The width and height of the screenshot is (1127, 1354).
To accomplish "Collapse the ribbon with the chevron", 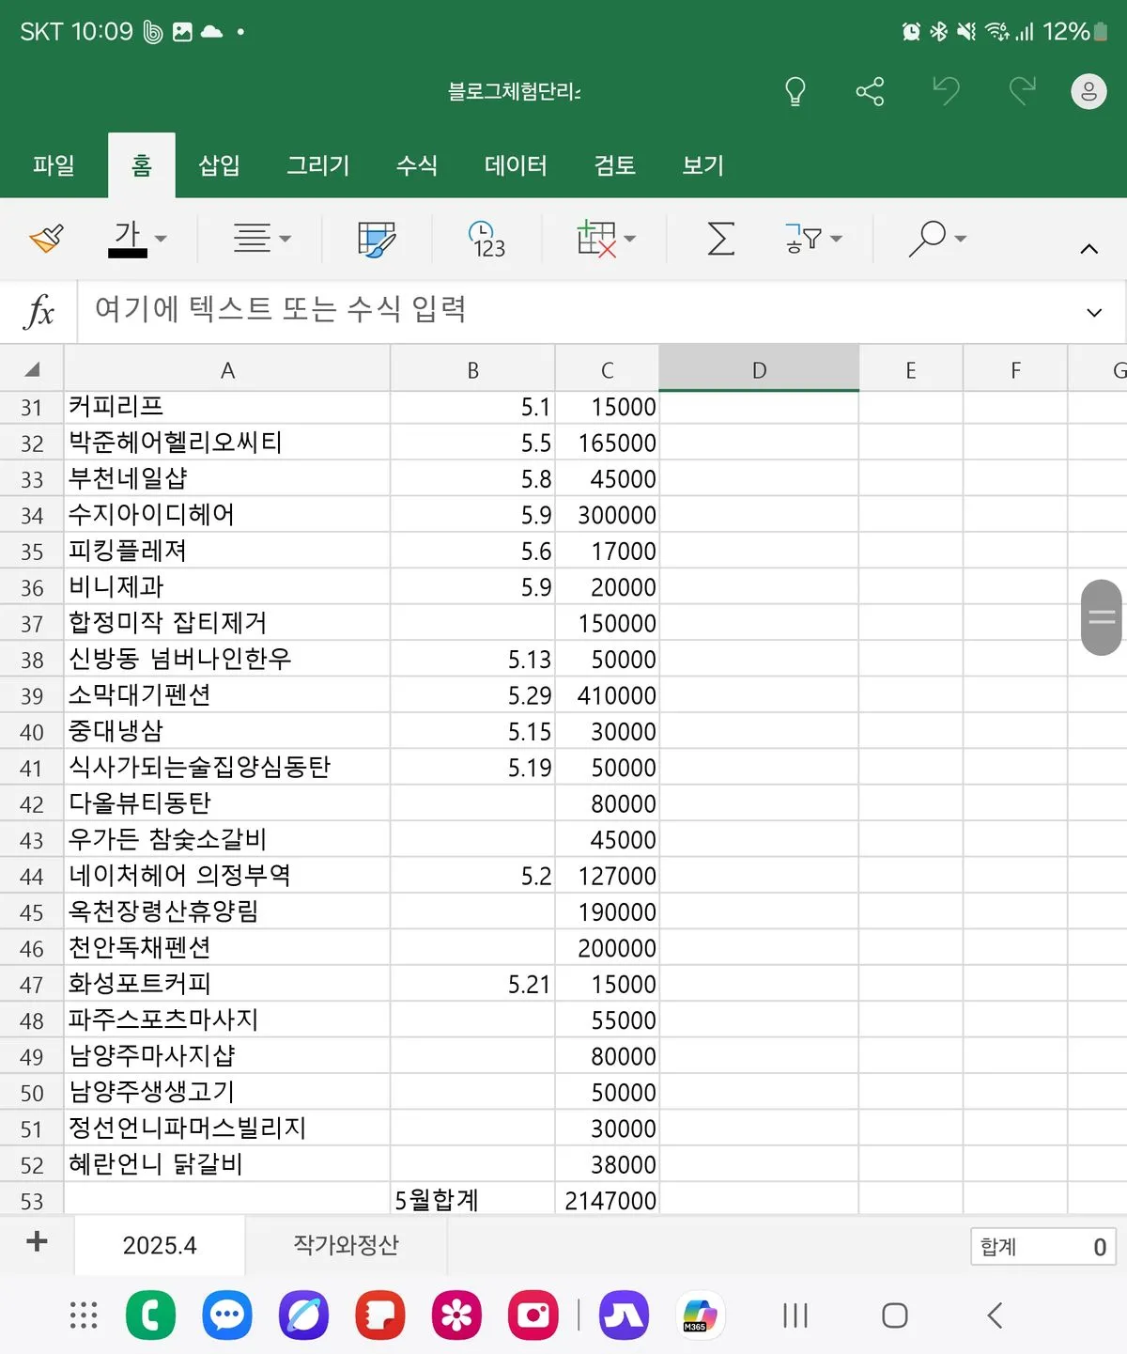I will (x=1087, y=248).
